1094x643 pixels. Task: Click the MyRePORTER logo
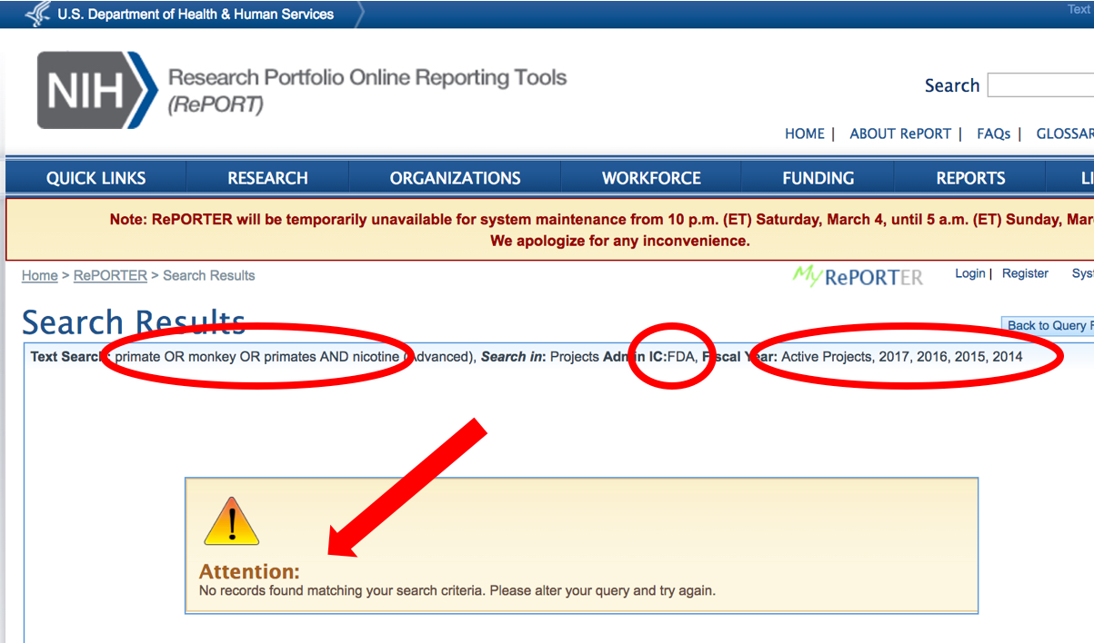click(x=858, y=276)
